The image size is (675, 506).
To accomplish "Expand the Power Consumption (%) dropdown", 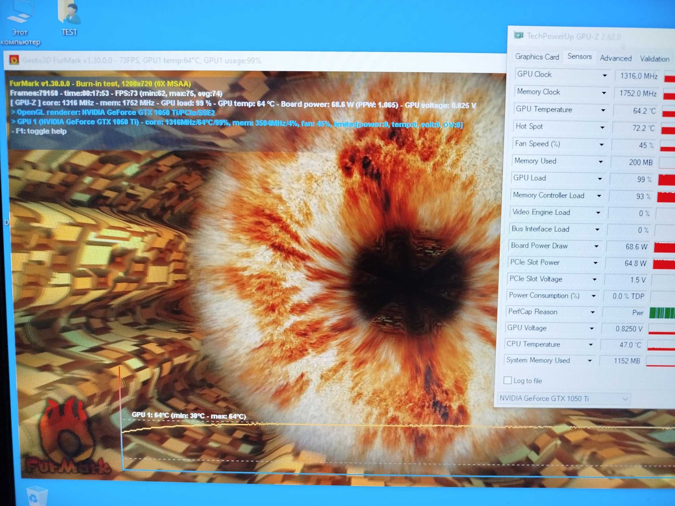I will click(594, 296).
